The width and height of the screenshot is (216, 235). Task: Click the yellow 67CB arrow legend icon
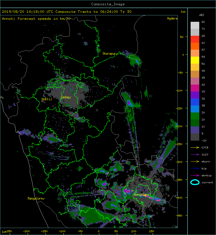(x=195, y=147)
